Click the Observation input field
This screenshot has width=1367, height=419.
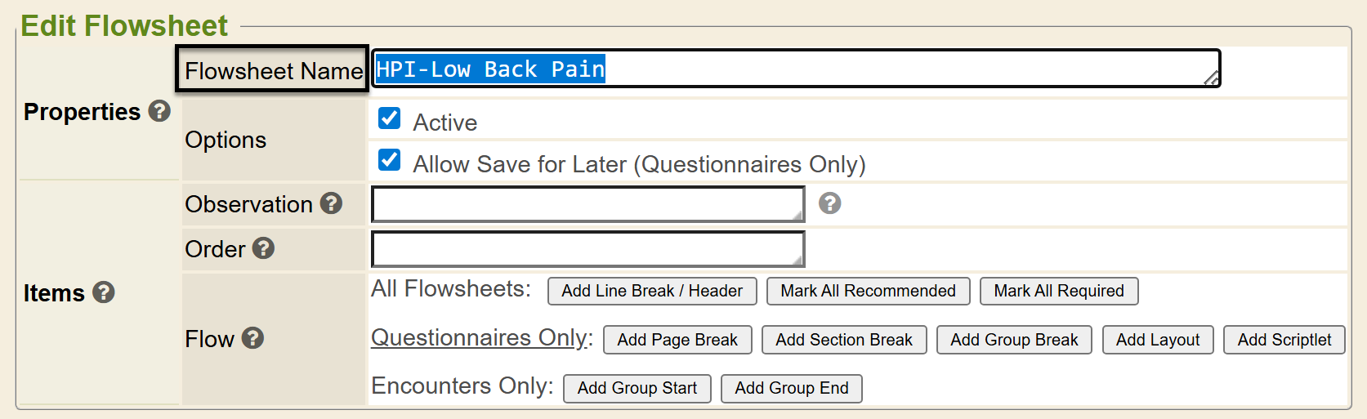point(587,204)
